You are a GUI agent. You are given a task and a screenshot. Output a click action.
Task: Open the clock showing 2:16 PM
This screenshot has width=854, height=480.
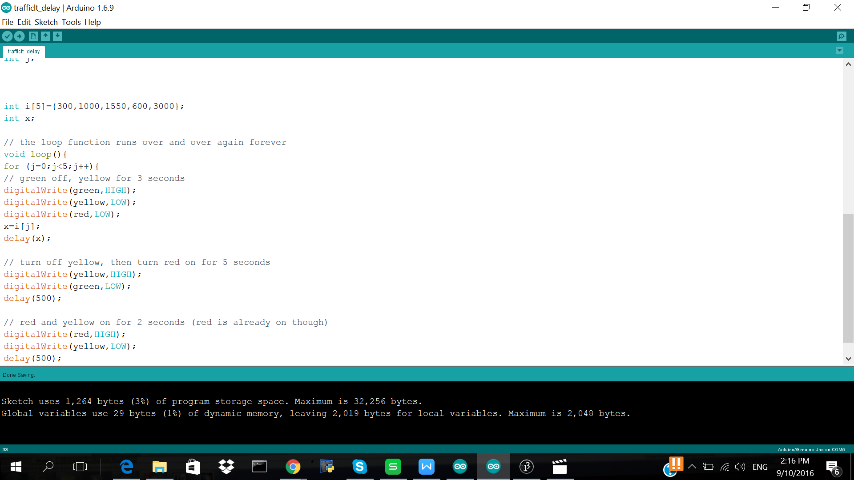(x=795, y=467)
